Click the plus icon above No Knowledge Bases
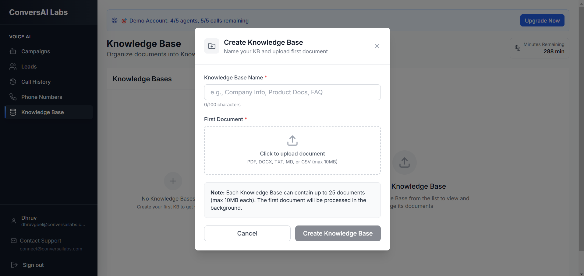 (173, 181)
